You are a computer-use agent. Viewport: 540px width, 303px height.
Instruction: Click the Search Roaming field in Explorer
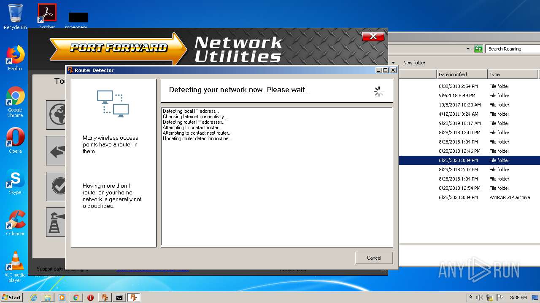coord(513,49)
